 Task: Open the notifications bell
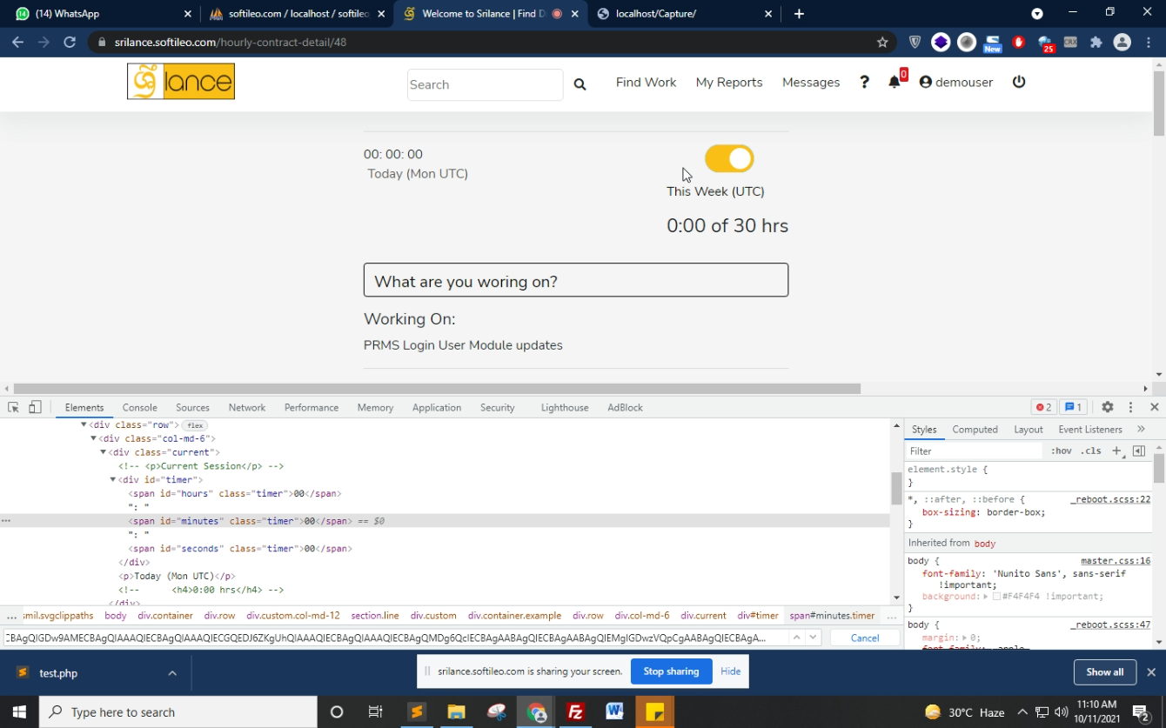[x=894, y=82]
